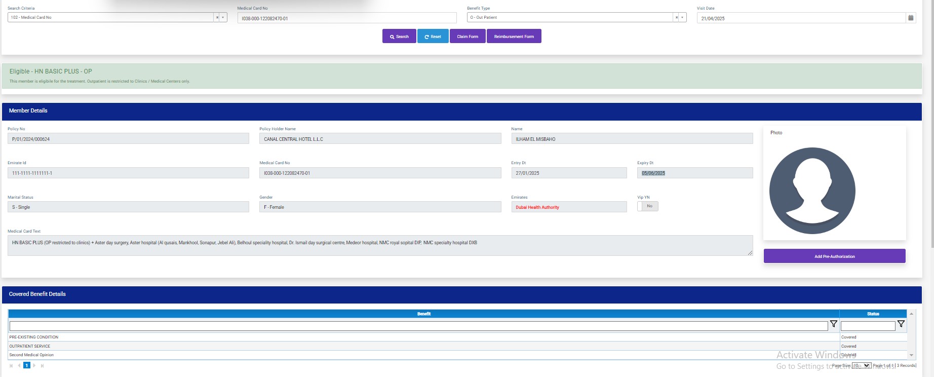Clear the Search Criteria selection
Screen dimensions: 934x377
pyautogui.click(x=217, y=18)
